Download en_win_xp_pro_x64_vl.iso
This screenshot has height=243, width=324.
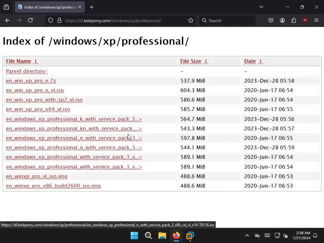[x=38, y=109]
